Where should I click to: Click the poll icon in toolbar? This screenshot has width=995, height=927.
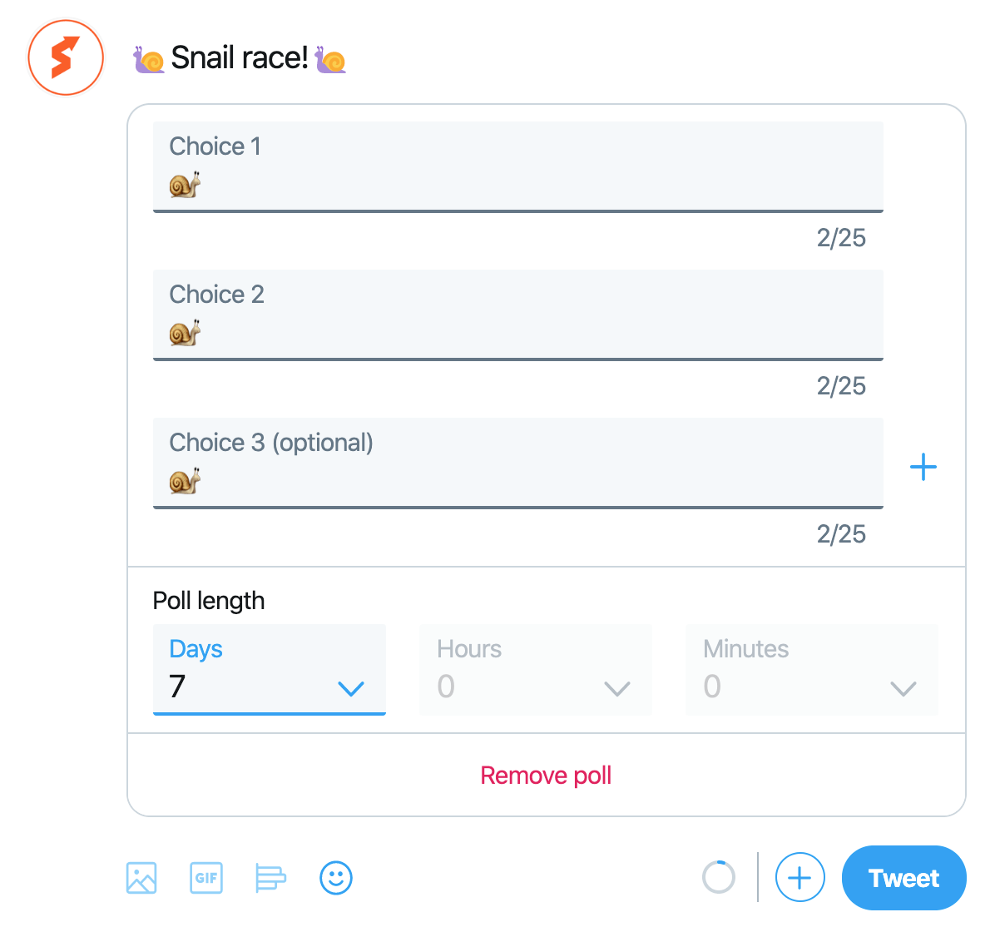coord(271,878)
